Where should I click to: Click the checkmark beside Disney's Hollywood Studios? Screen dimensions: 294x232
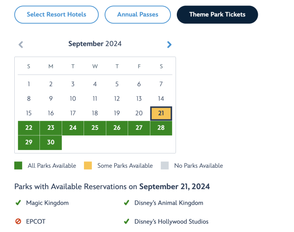pyautogui.click(x=126, y=221)
